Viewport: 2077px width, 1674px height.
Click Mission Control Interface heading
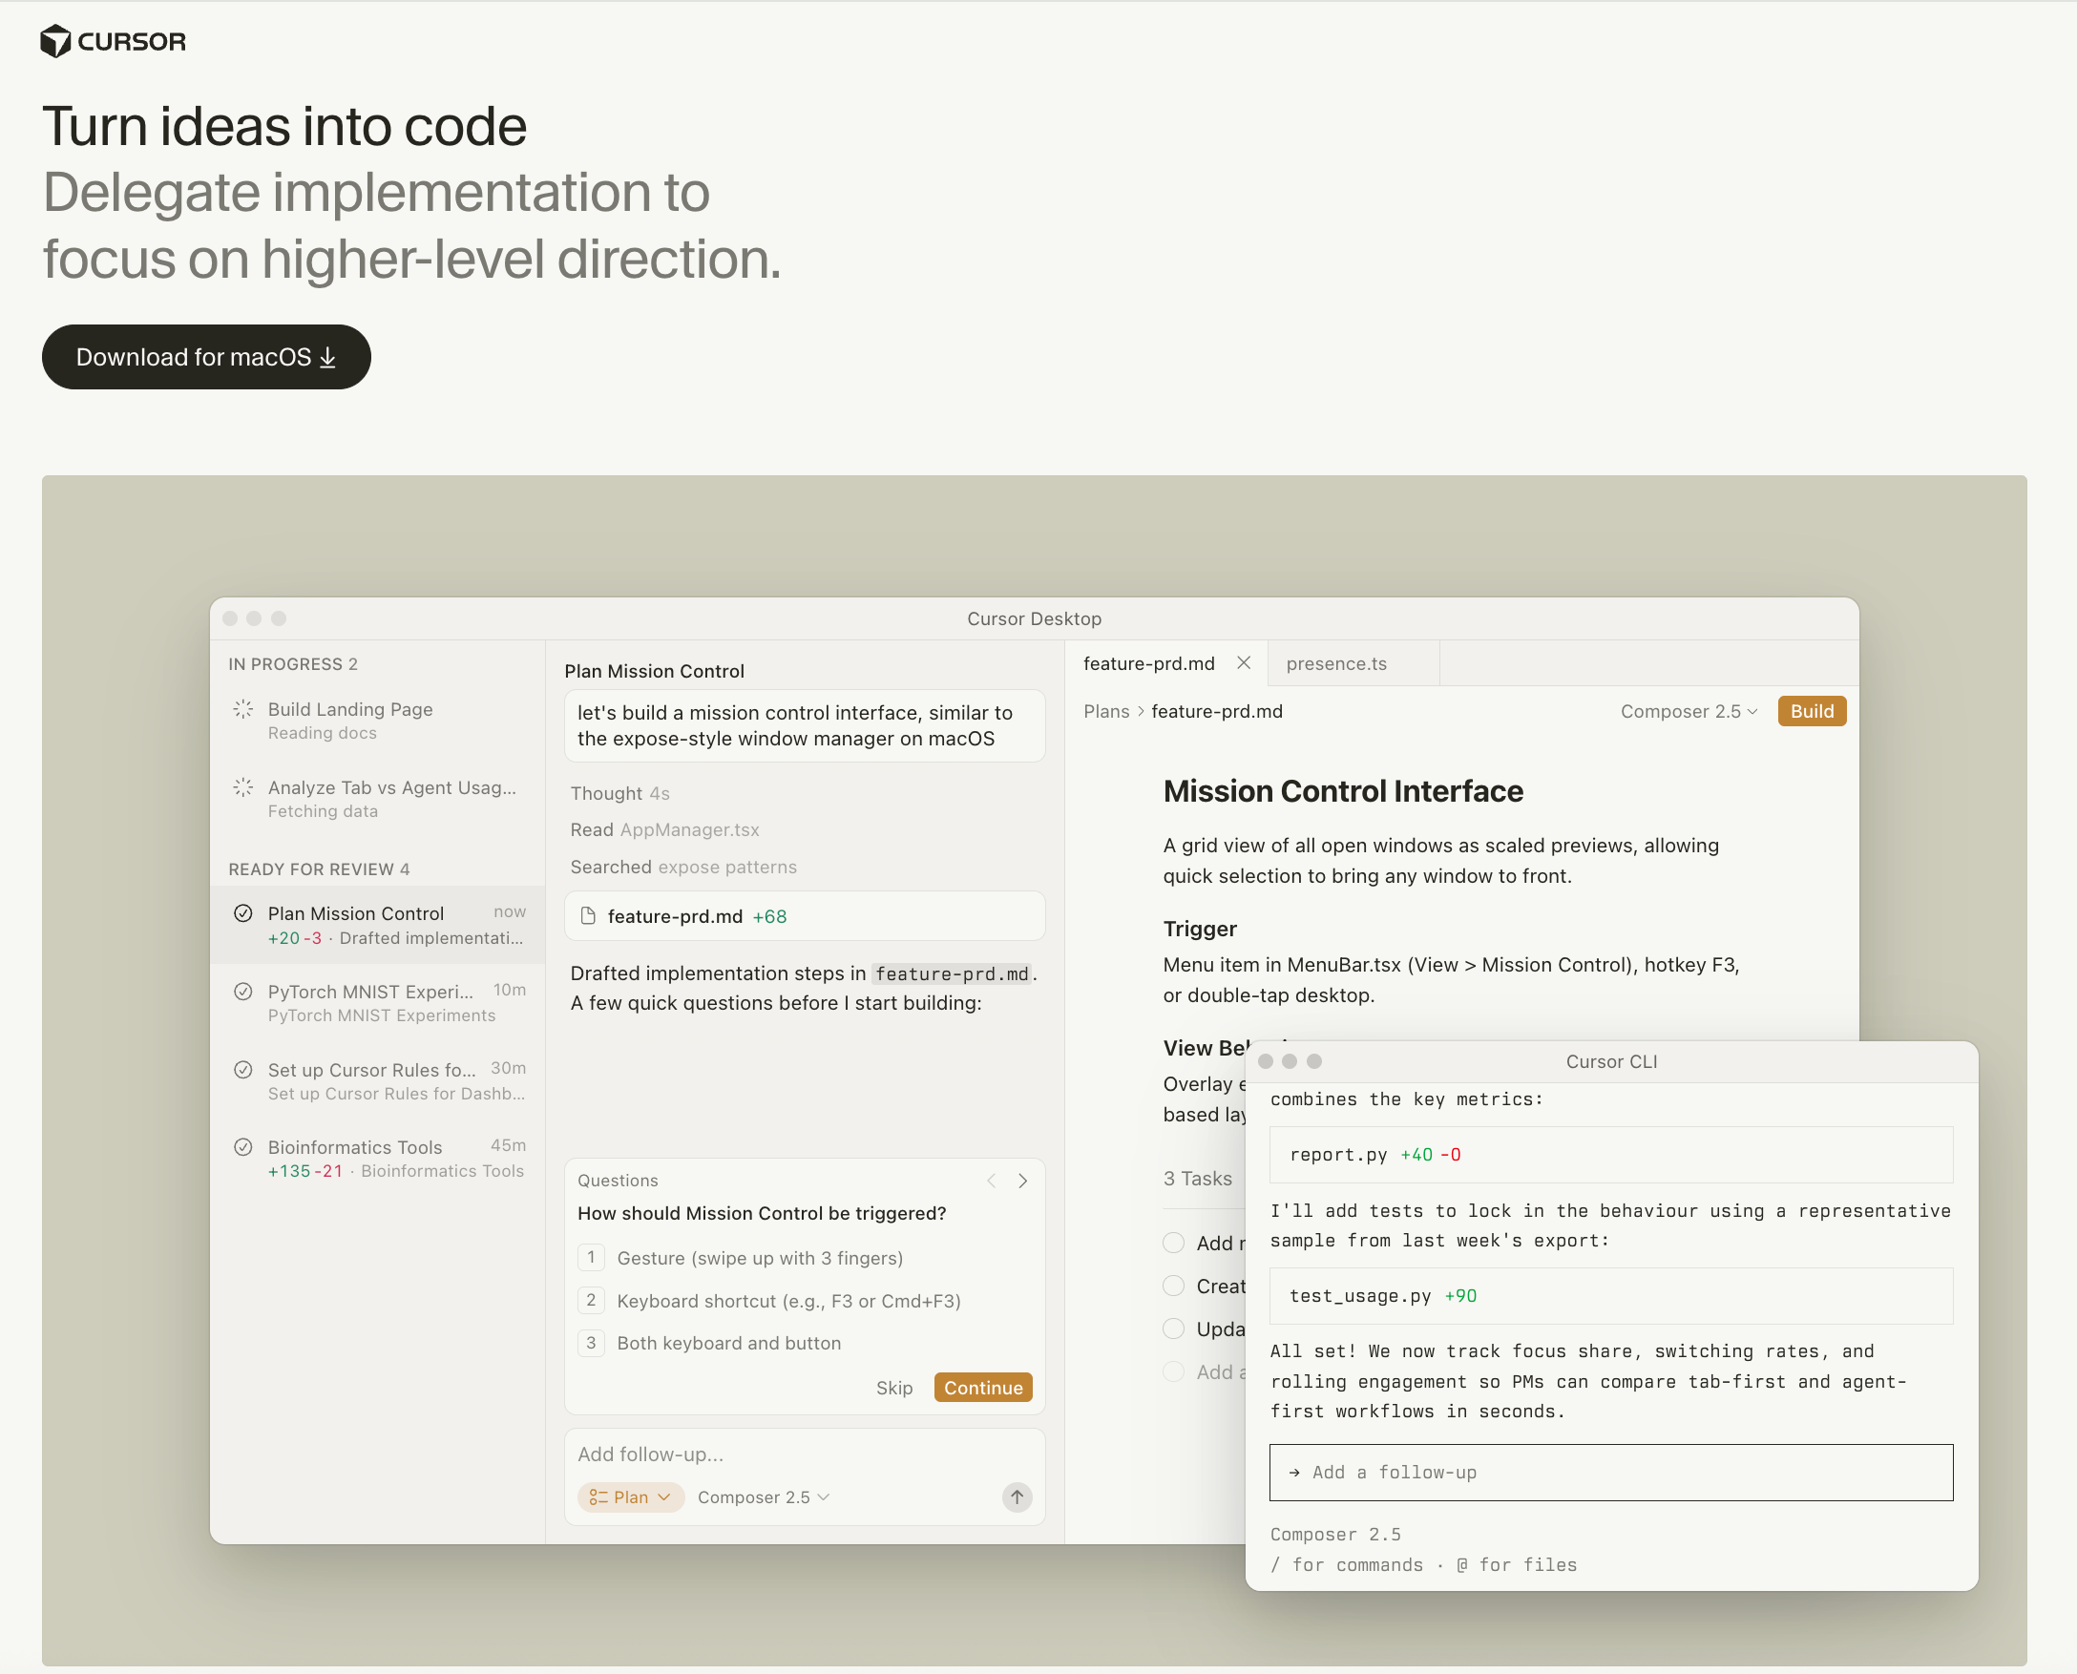click(x=1343, y=791)
